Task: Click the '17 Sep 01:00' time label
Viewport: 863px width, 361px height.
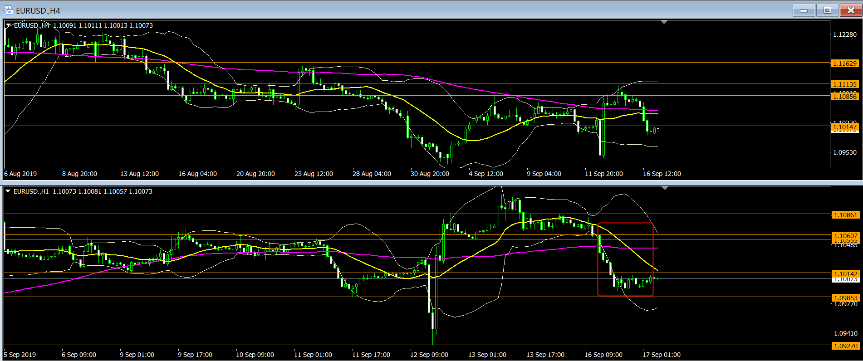Action: [662, 355]
